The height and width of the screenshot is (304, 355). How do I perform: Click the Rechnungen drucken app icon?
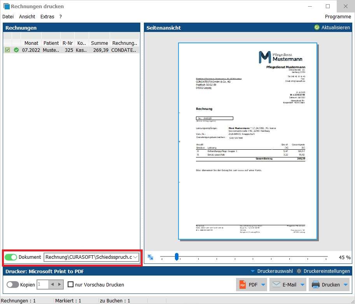7,6
